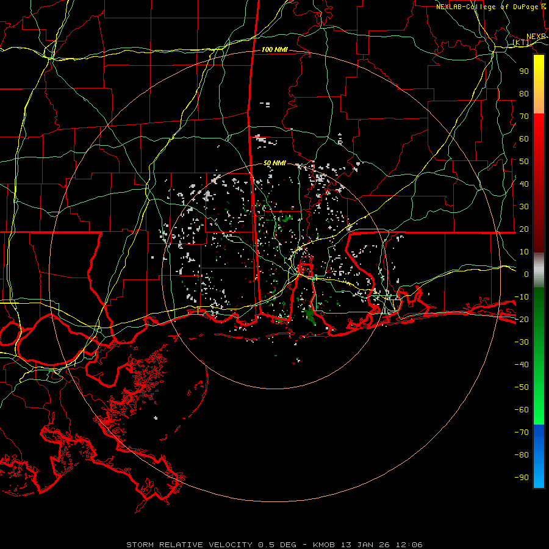Click the "100 NMI" range ring label
The width and height of the screenshot is (549, 549).
pos(274,50)
